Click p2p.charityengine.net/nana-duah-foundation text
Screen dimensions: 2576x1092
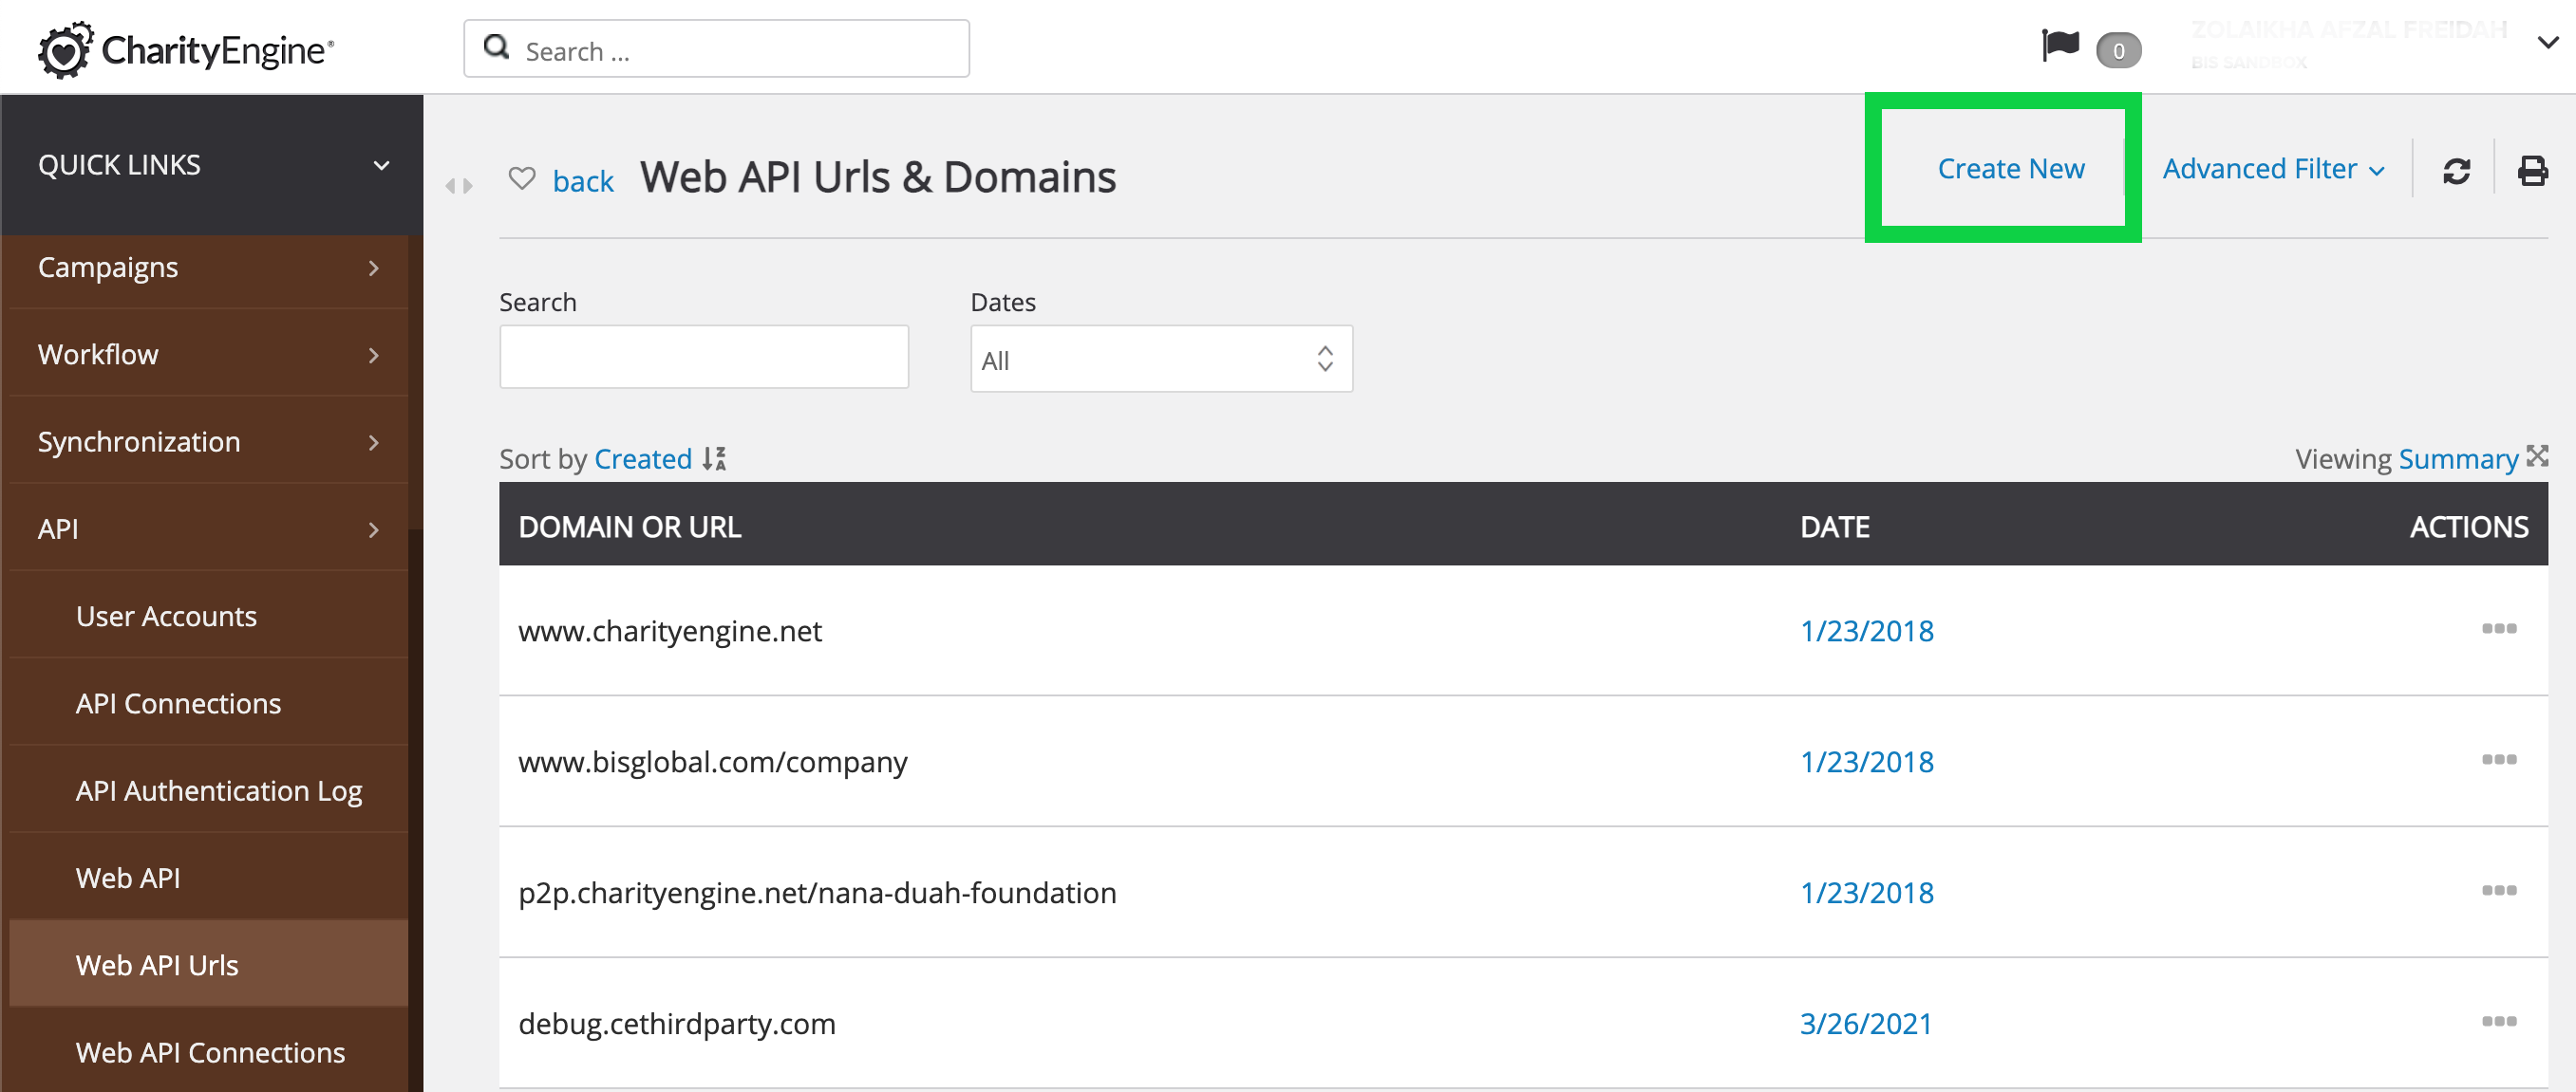click(x=817, y=892)
